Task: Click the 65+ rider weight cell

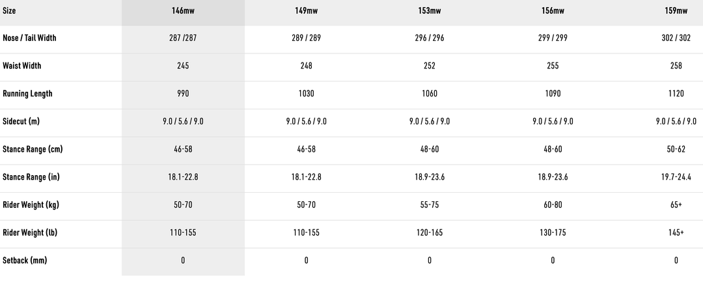Action: click(x=676, y=205)
